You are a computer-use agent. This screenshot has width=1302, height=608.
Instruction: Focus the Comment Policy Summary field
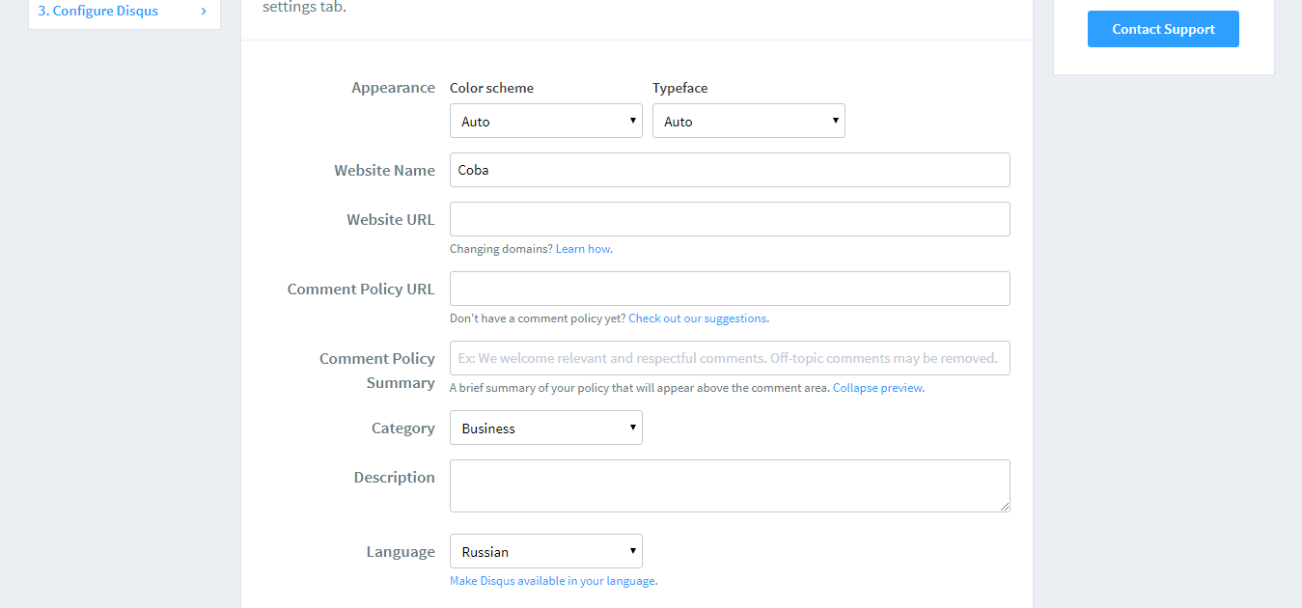pos(730,358)
